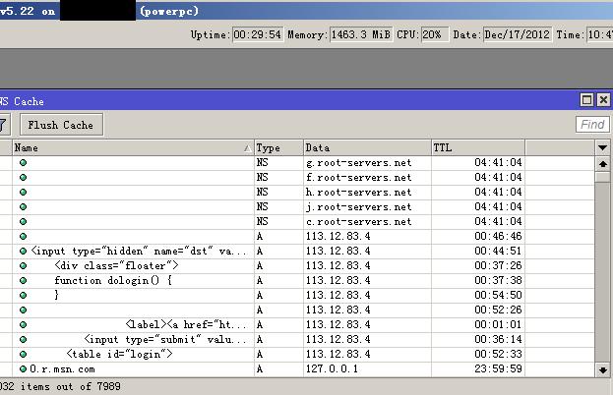Screen dimensions: 613x395
Task: Click the green icon of g.root-servers.net row
Action: (x=23, y=163)
